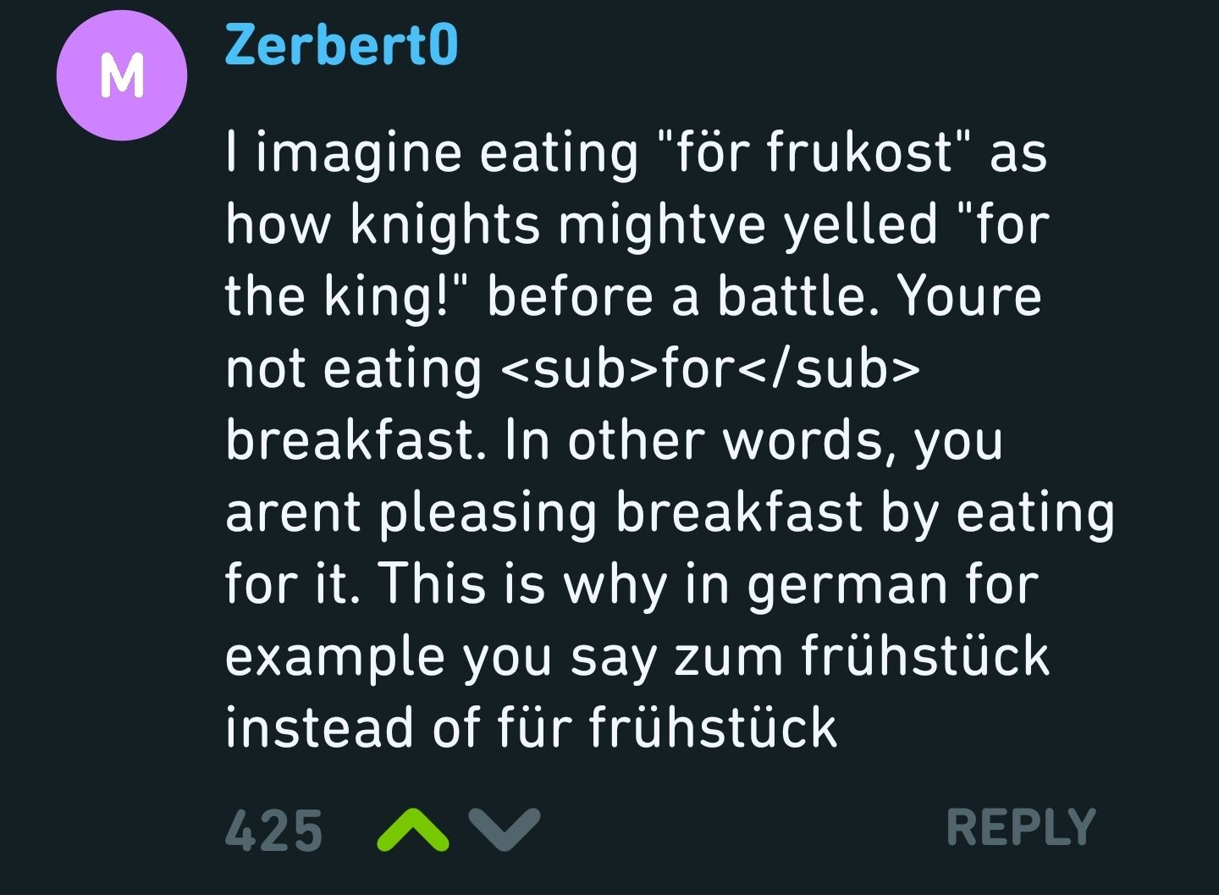Click the letter M inside the avatar

122,76
